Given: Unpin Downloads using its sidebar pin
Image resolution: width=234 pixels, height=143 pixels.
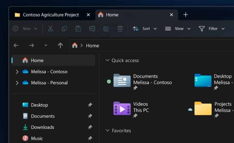Looking at the screenshot, I should pyautogui.click(x=90, y=127).
